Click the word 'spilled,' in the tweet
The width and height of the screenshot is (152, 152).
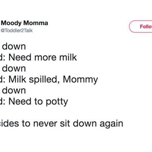[44, 80]
